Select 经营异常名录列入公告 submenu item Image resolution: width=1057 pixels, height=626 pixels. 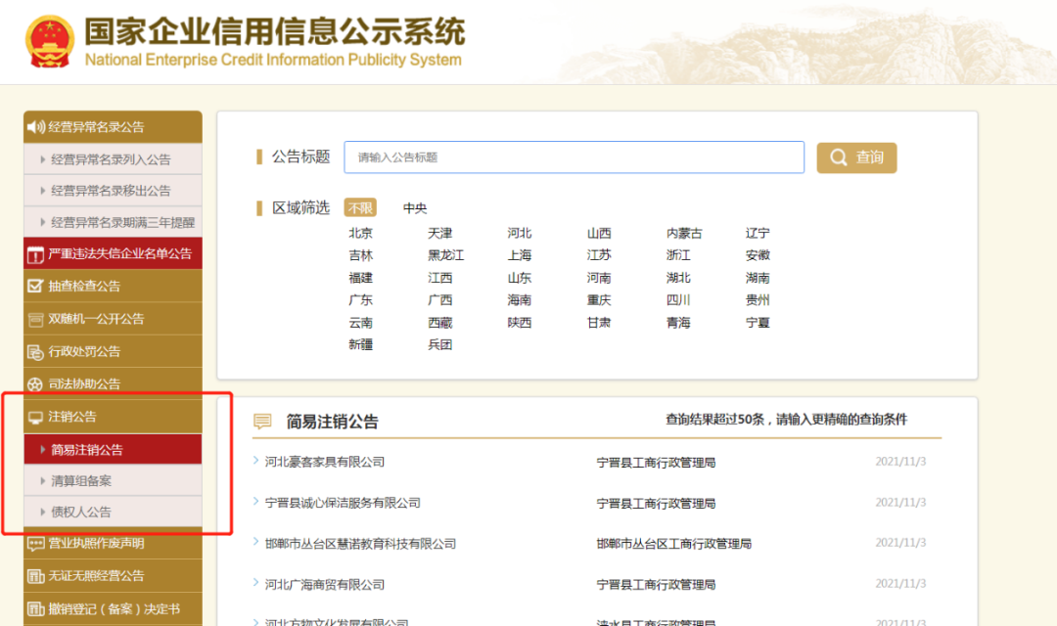coord(113,159)
